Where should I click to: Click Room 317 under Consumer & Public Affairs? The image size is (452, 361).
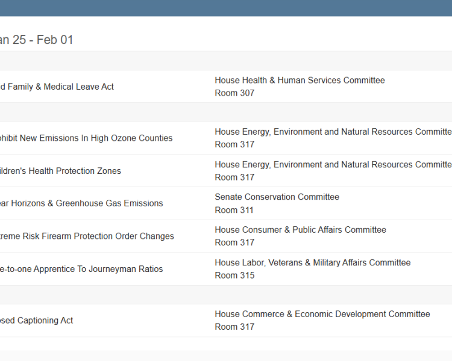(234, 242)
